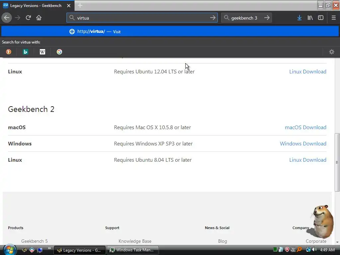Open the Blog footer link

point(222,241)
